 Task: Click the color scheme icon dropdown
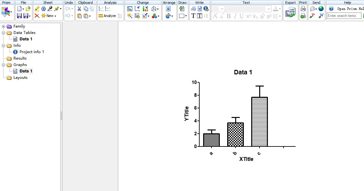(x=156, y=16)
